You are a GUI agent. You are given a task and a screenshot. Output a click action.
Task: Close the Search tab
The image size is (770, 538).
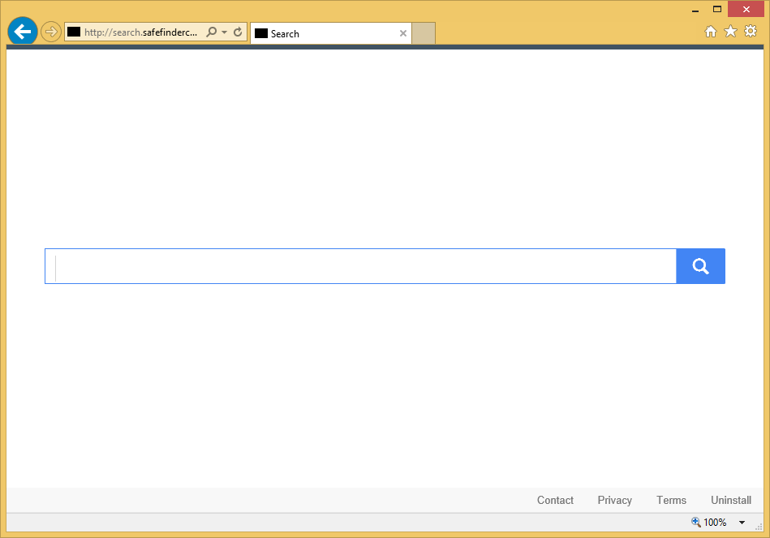tap(403, 33)
